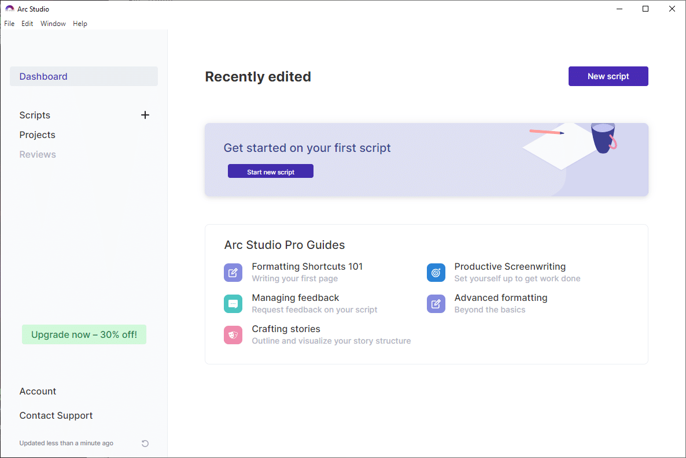
Task: Click the plus icon beside Scripts
Action: (x=145, y=115)
